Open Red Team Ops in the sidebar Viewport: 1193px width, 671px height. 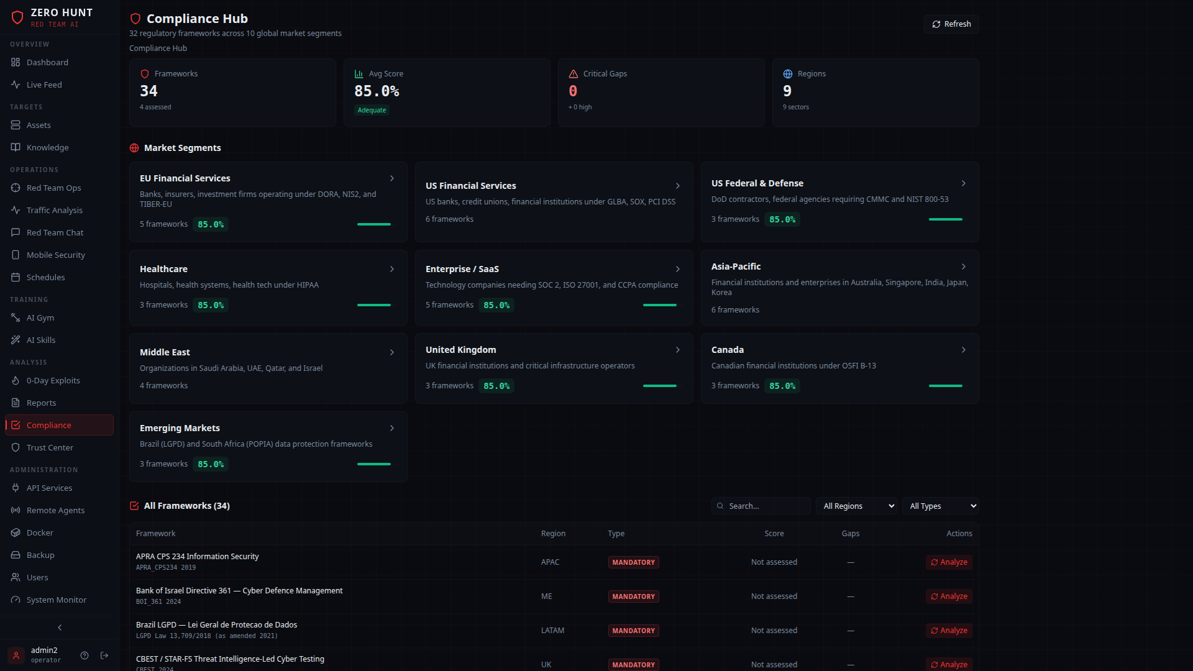pyautogui.click(x=54, y=188)
